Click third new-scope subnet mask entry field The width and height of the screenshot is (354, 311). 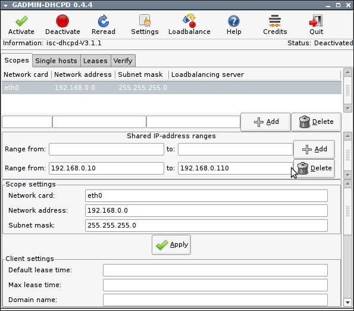pos(193,122)
